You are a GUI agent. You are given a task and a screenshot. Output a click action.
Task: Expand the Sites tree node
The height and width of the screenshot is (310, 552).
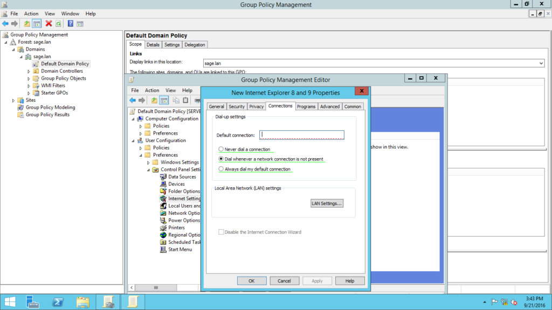pos(13,100)
